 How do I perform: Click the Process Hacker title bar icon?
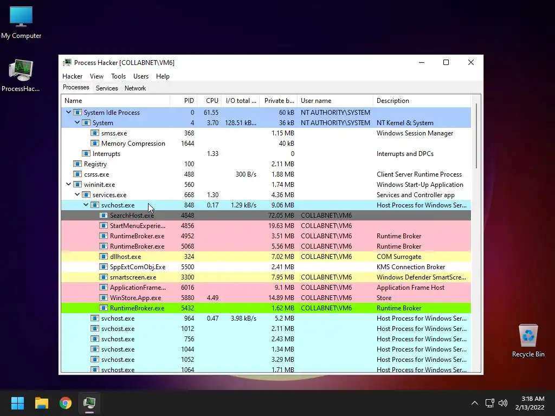[x=67, y=63]
